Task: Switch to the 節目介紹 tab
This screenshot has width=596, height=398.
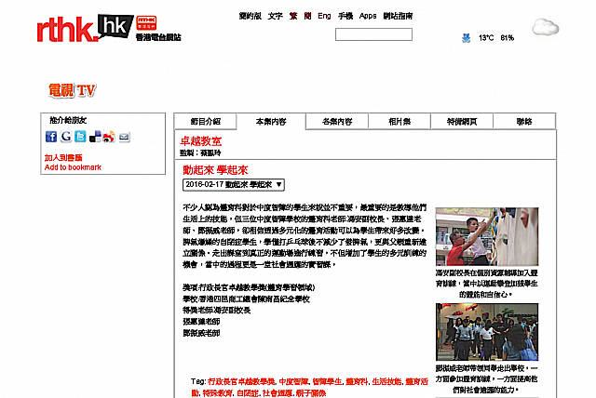Action: (x=205, y=122)
